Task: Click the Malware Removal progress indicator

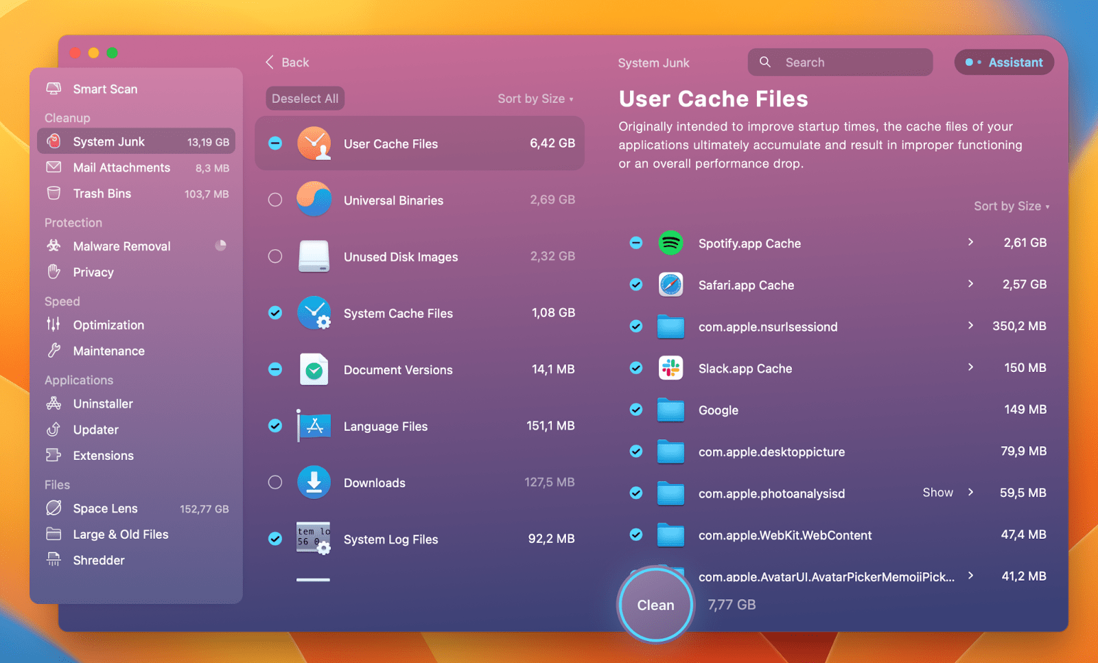Action: (x=220, y=245)
